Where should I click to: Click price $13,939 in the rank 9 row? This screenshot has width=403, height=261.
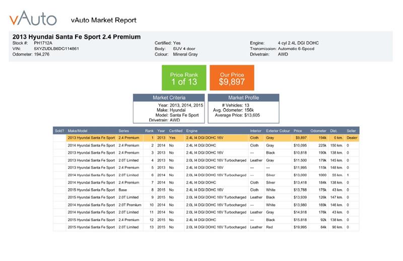pos(300,197)
